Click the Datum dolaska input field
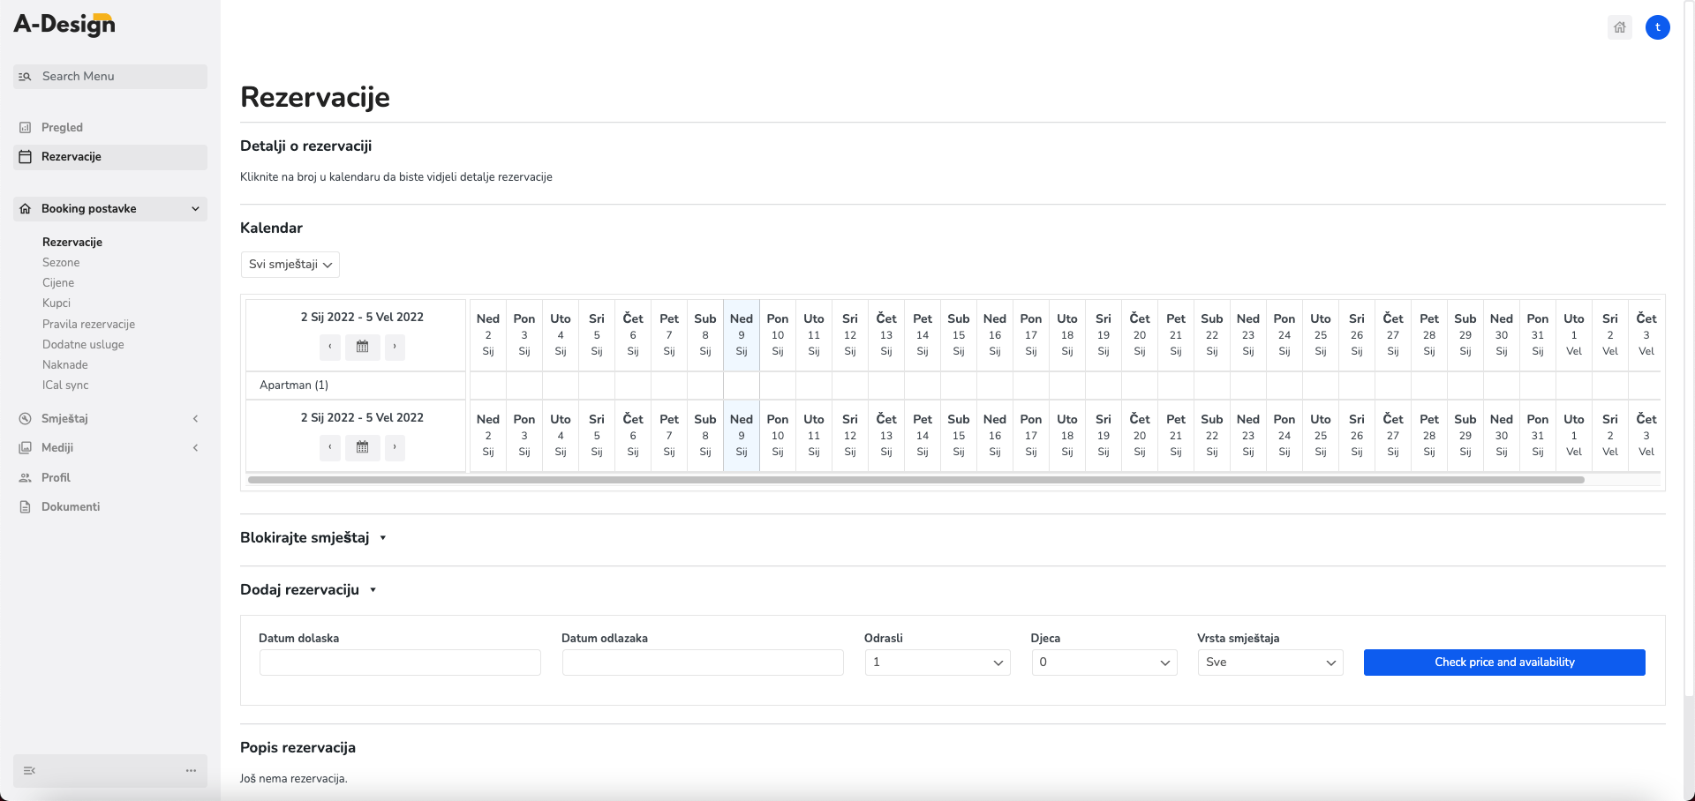The width and height of the screenshot is (1695, 801). (400, 663)
